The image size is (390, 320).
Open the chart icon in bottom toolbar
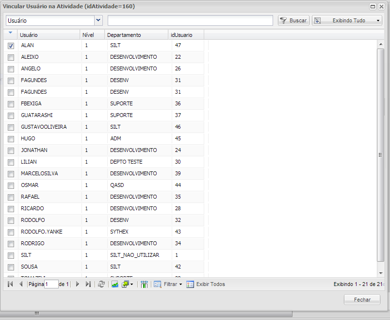click(x=115, y=284)
